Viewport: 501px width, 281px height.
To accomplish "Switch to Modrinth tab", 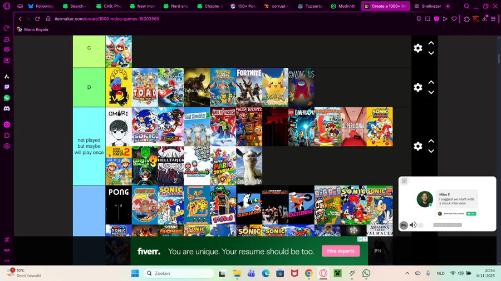I will (x=343, y=6).
